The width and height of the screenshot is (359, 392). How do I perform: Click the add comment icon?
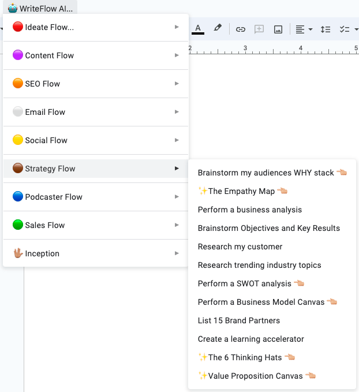pos(259,29)
